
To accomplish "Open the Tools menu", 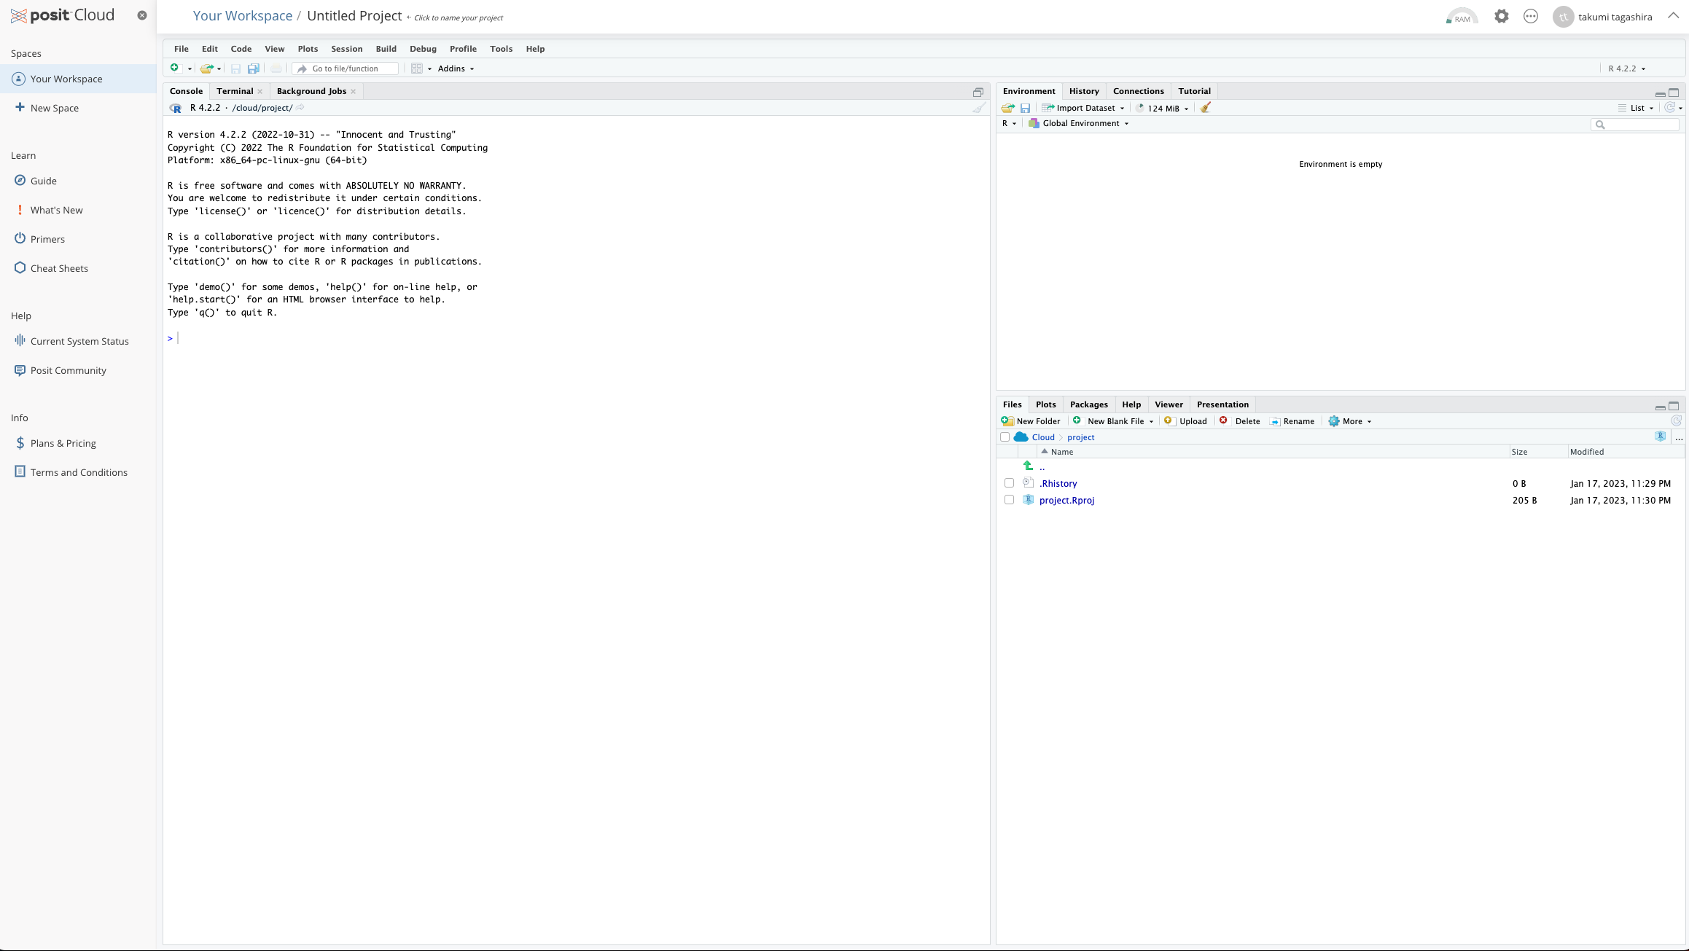I will coord(501,49).
